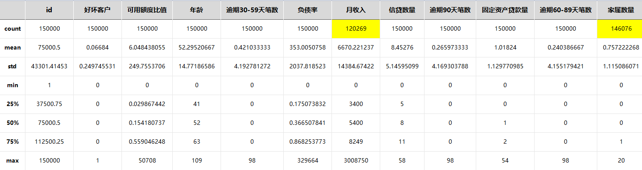Click the 3008750 max income cell
This screenshot has height=170, width=642.
356,161
